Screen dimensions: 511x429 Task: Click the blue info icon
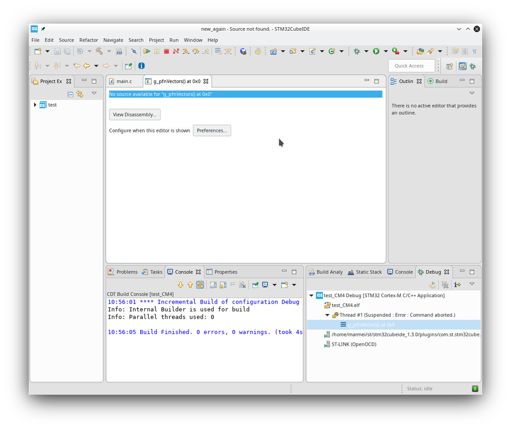tap(142, 66)
